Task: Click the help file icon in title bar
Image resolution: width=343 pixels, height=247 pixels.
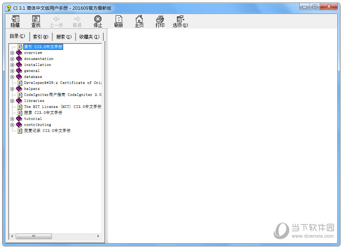Action: pos(8,8)
